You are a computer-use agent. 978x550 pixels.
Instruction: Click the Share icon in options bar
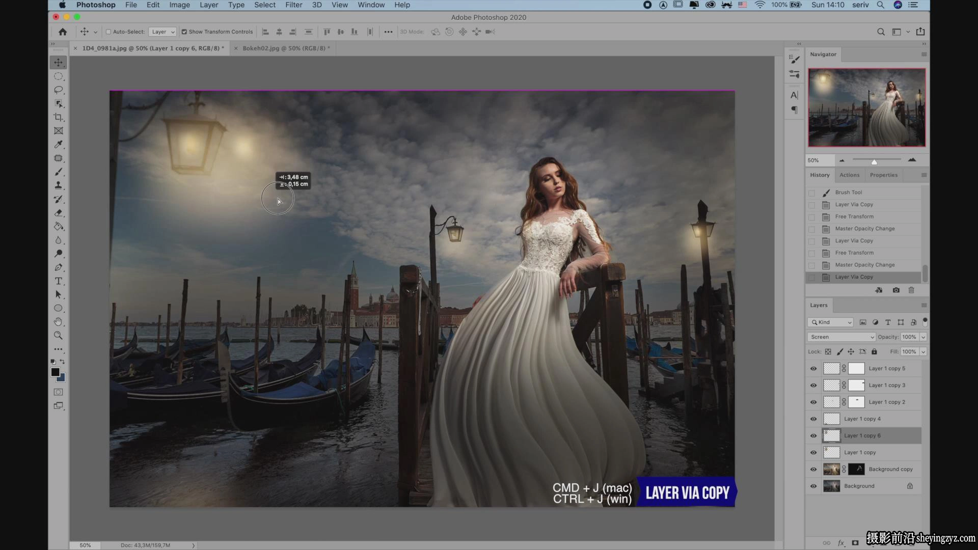pos(920,32)
